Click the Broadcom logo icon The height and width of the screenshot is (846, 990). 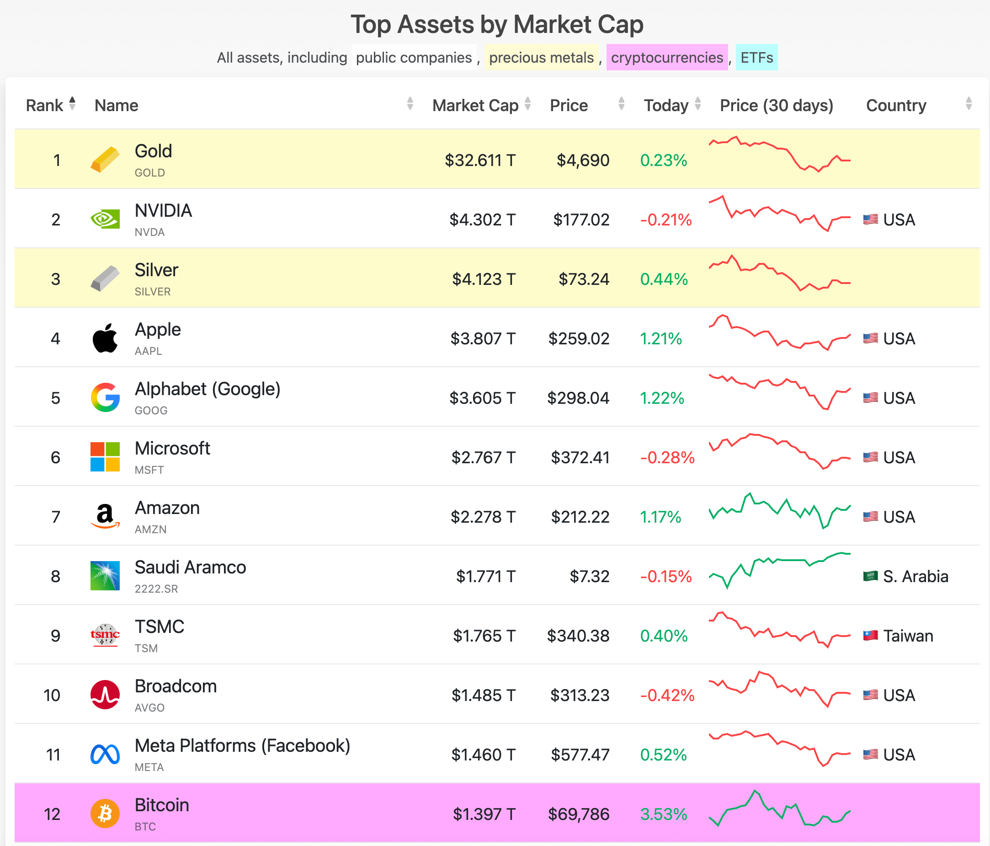[105, 695]
